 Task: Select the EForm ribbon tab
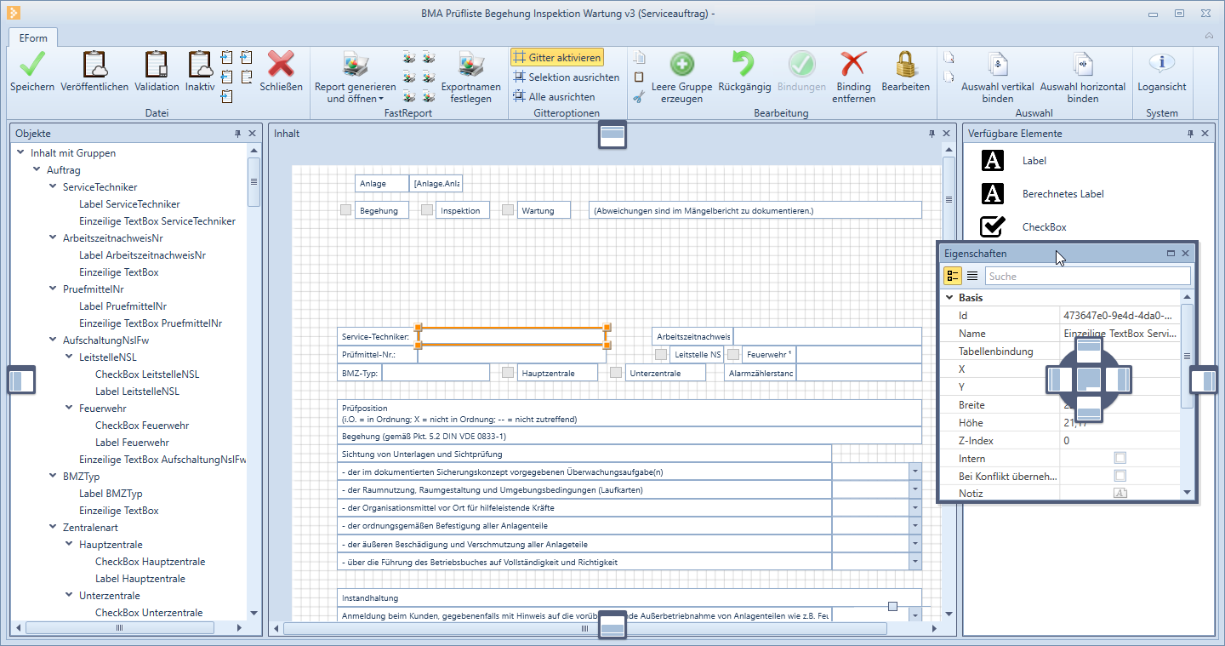click(33, 37)
